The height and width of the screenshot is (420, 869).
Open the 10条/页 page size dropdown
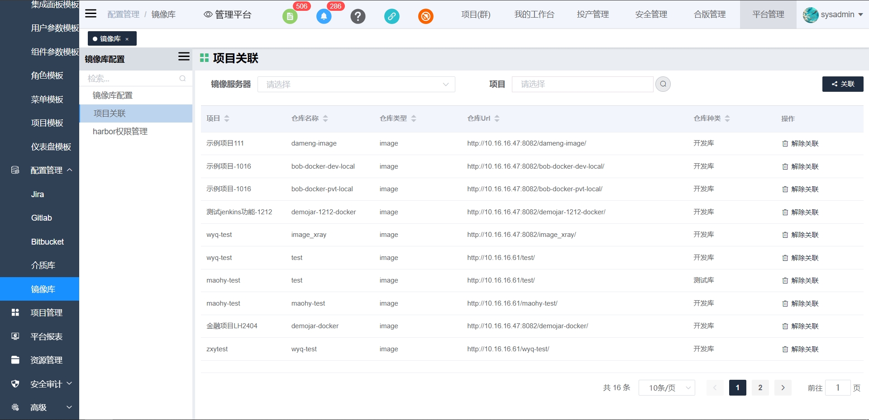pyautogui.click(x=666, y=388)
